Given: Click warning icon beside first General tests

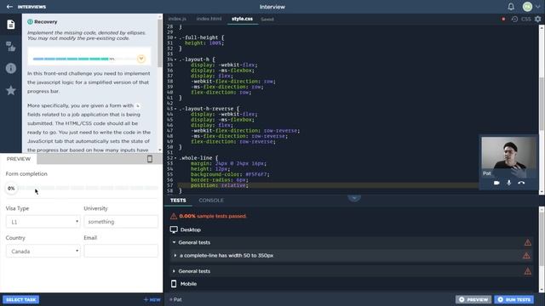Looking at the screenshot, I should click(x=528, y=242).
